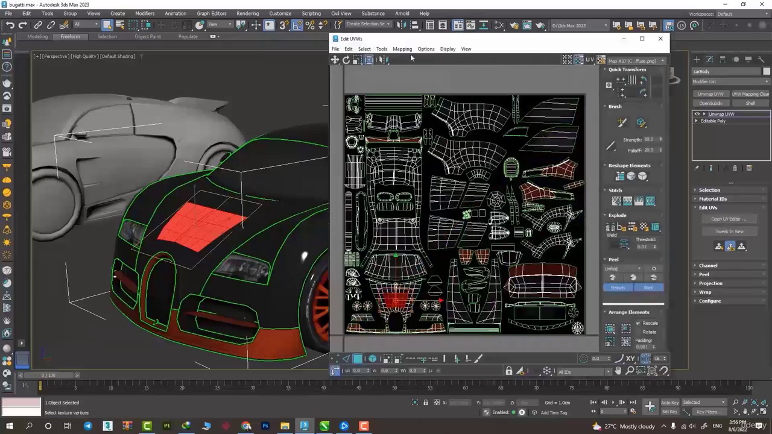Switch to the Modeling ribbon tab
Image resolution: width=772 pixels, height=434 pixels.
click(x=37, y=36)
